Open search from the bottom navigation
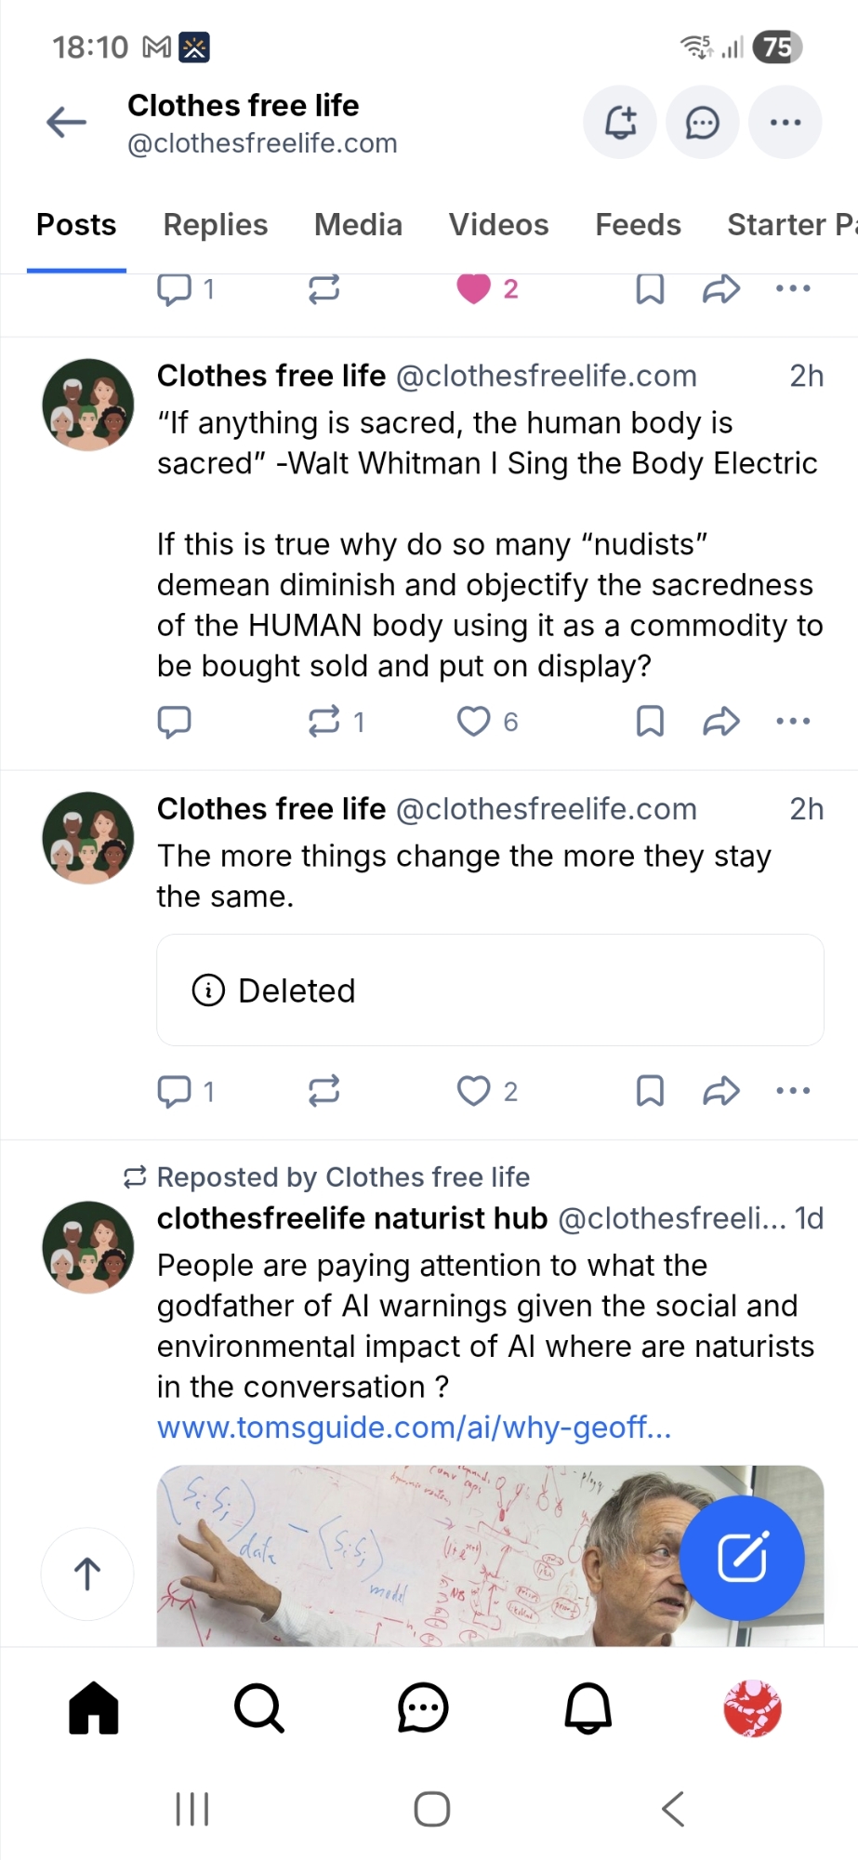 [258, 1708]
